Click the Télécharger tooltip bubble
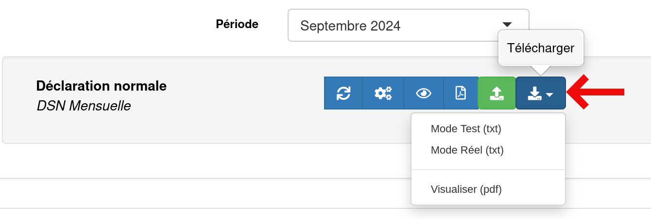Screen dimensions: 651x219 pyautogui.click(x=541, y=48)
